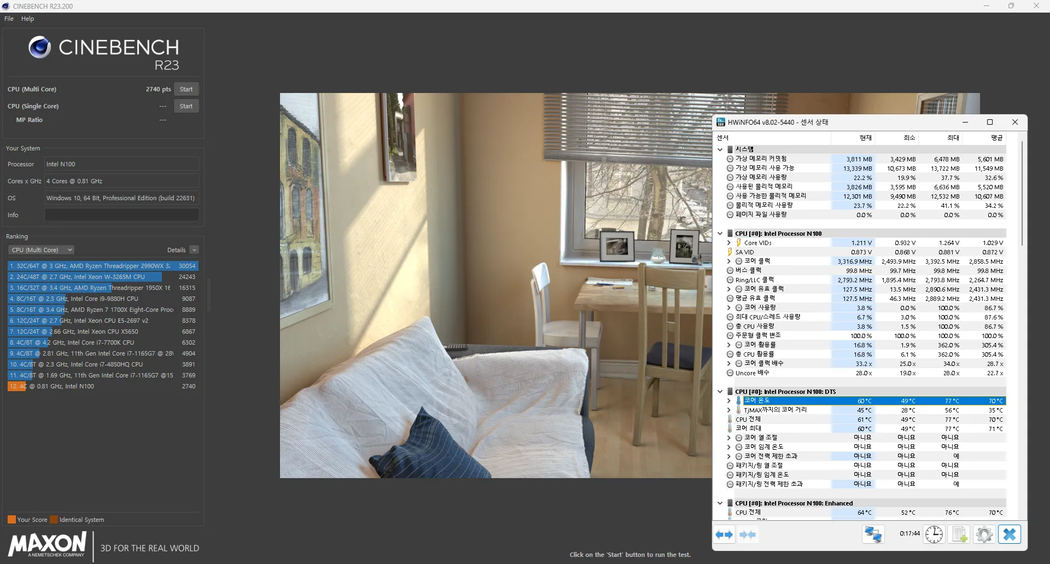
Task: Open HWiNFO sensor settings via the gear icon
Action: click(x=984, y=534)
